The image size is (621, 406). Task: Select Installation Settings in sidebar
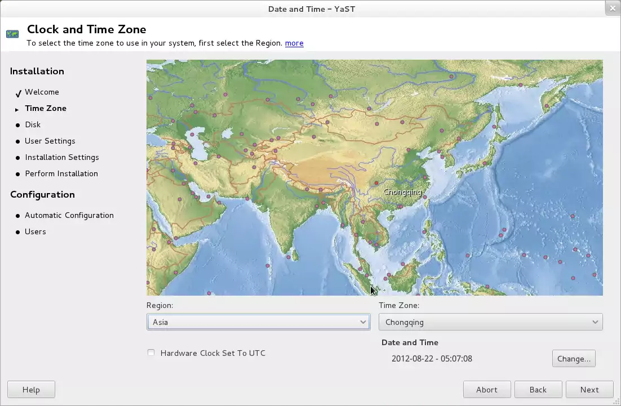click(x=61, y=157)
